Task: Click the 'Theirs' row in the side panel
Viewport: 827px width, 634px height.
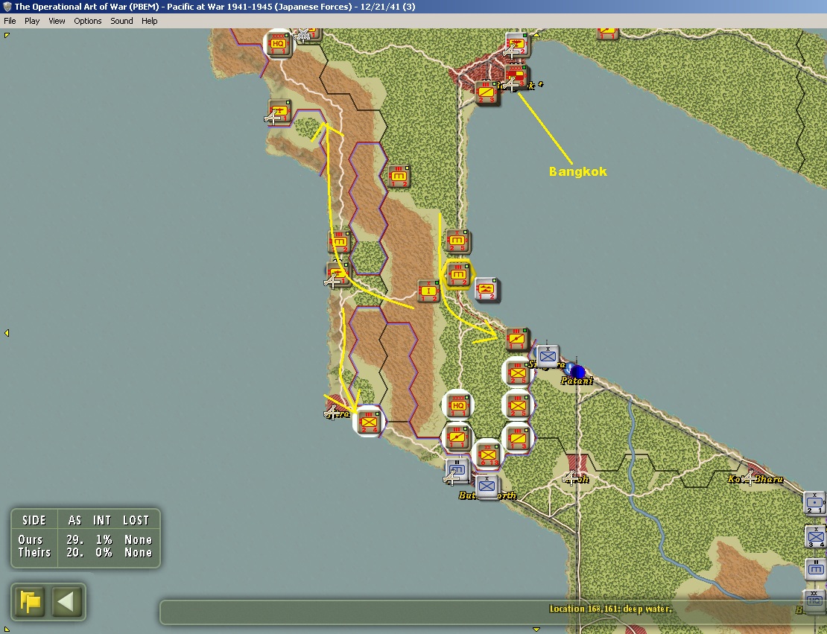Action: pyautogui.click(x=86, y=552)
